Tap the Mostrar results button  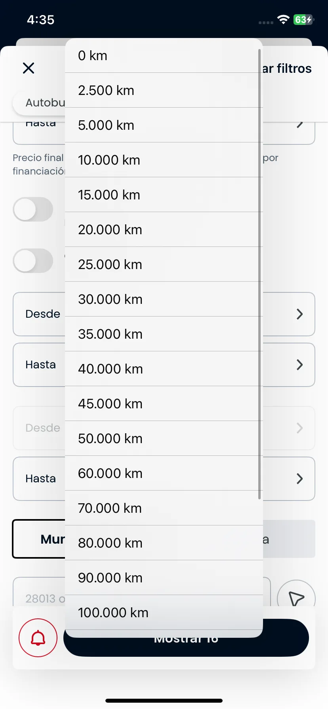(186, 638)
